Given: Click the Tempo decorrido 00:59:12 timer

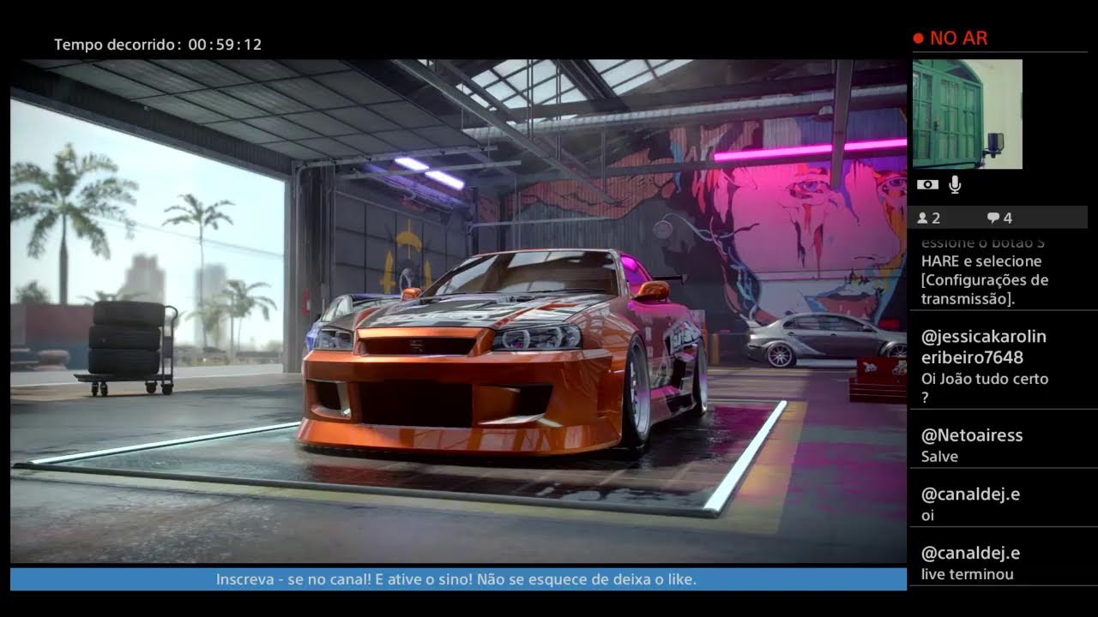Looking at the screenshot, I should (158, 45).
